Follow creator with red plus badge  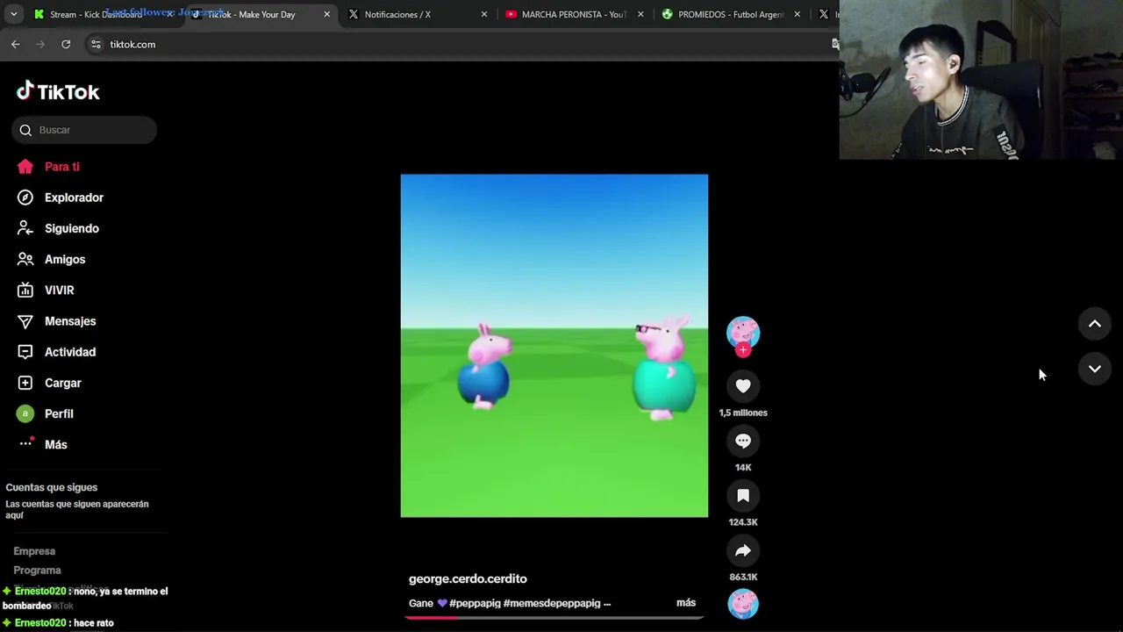coord(743,350)
